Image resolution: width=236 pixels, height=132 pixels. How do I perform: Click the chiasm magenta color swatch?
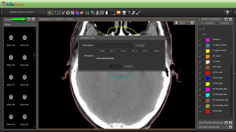pos(208,40)
